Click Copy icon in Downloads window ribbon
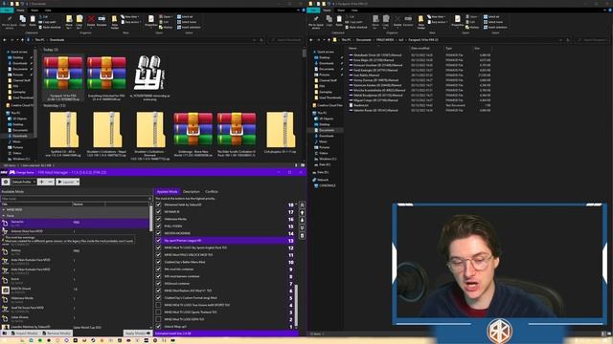 [x=23, y=21]
